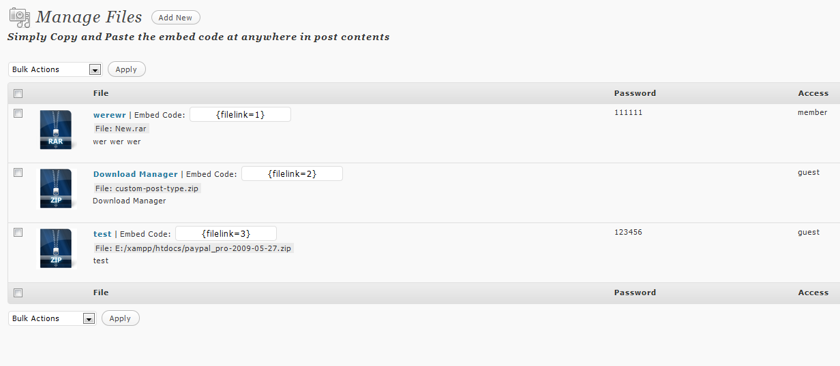Click the ZIP icon for Download Manager
The width and height of the screenshot is (840, 366).
point(56,189)
